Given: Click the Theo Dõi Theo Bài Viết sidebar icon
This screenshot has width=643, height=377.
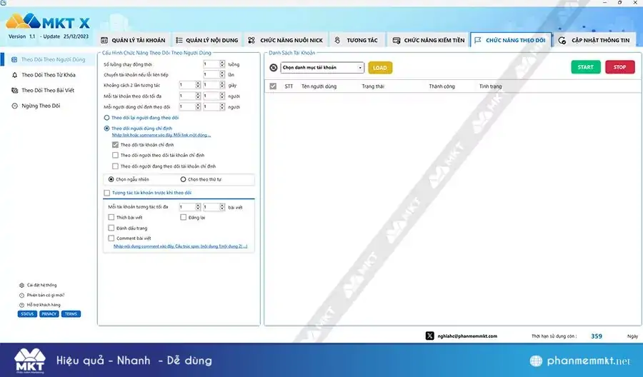Looking at the screenshot, I should pyautogui.click(x=15, y=90).
